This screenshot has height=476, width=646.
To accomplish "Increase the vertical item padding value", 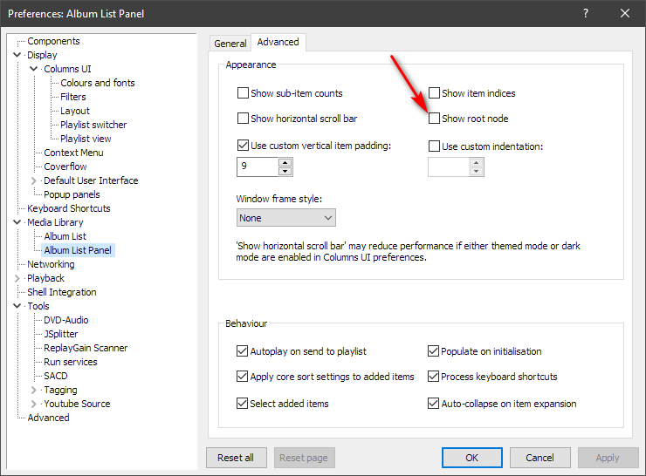I will point(285,162).
